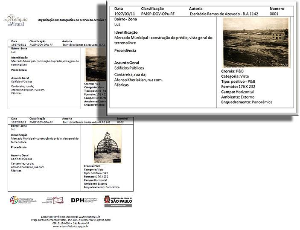Open the dome structure photo in record 0002

tap(105, 145)
